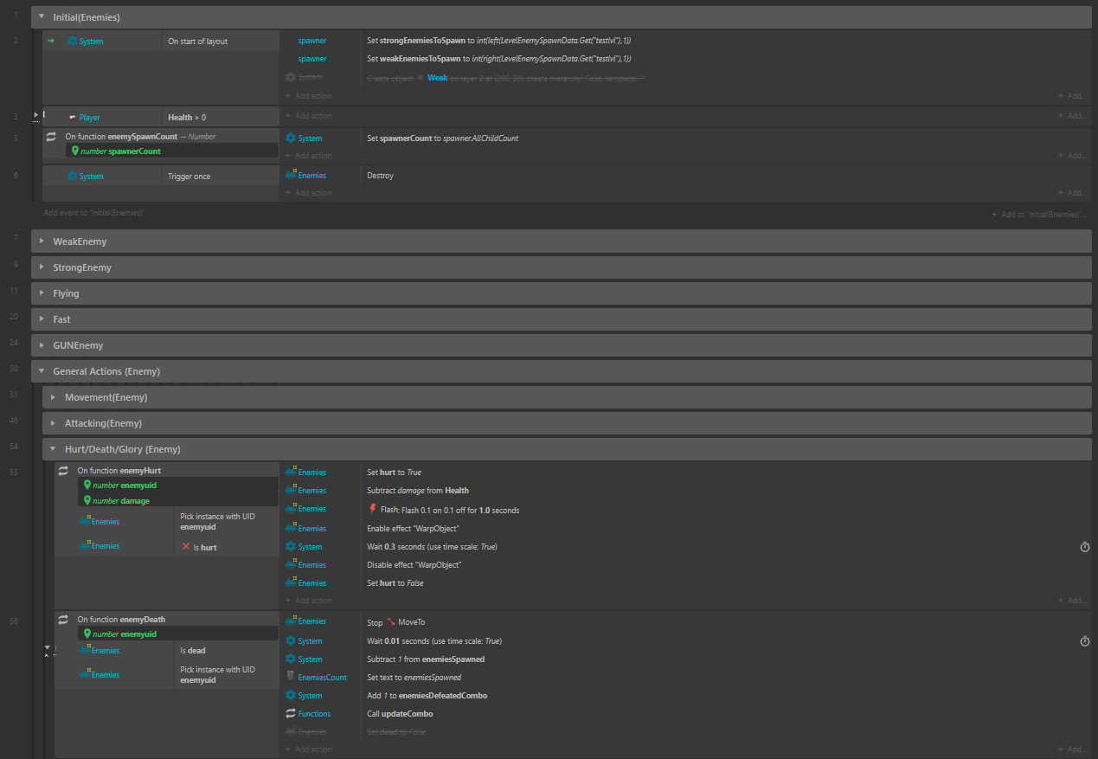
Task: Click Add action below the Destroy action
Action: click(x=312, y=193)
